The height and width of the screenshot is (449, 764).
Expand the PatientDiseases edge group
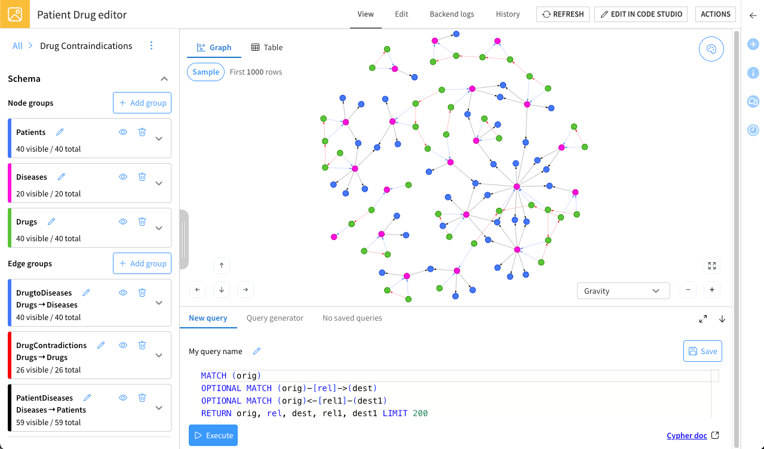pyautogui.click(x=159, y=408)
